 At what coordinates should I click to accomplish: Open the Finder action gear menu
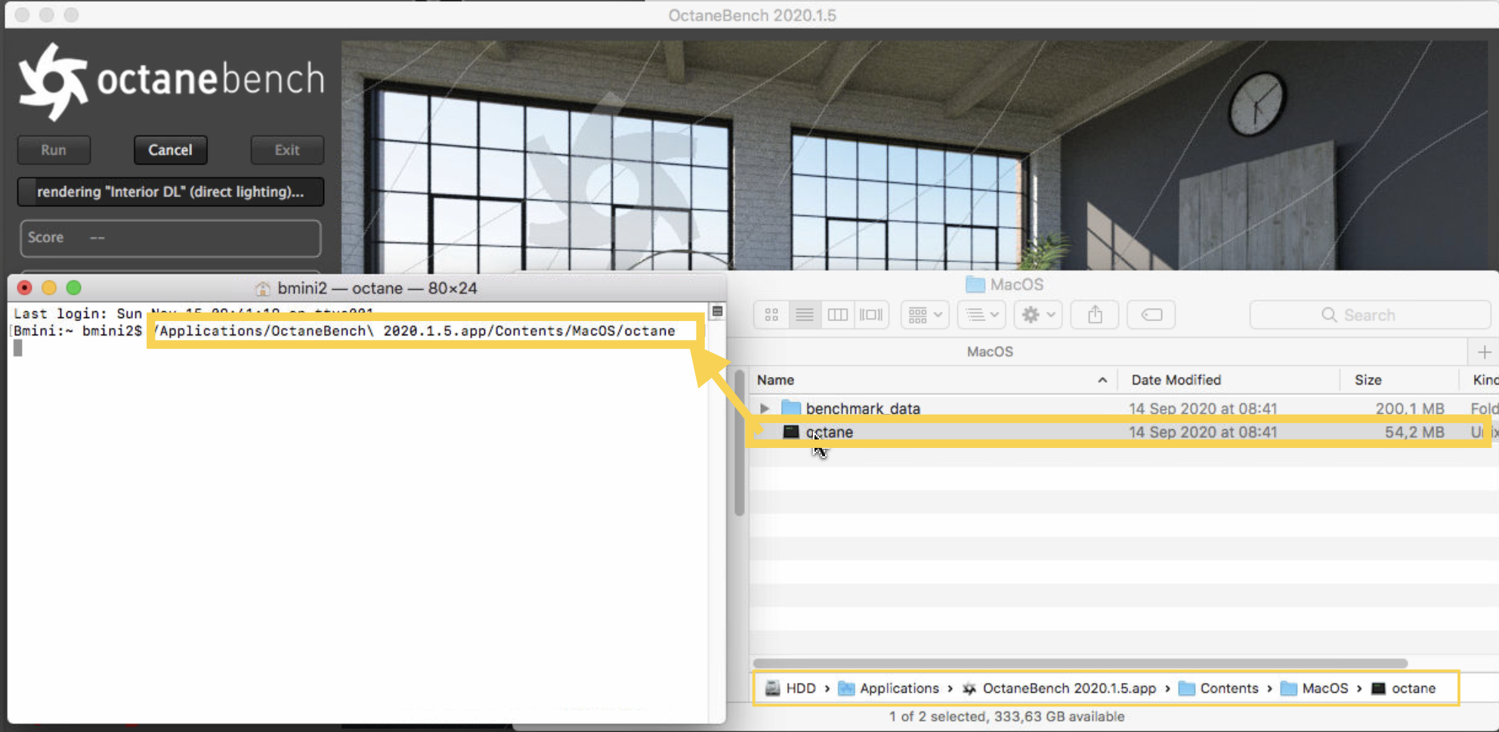tap(1038, 315)
